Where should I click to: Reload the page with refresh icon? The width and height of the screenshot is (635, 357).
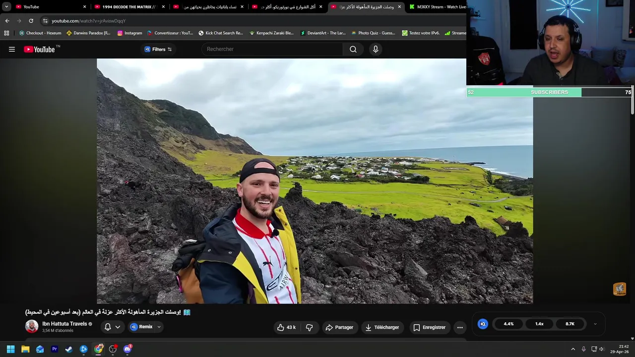[31, 21]
